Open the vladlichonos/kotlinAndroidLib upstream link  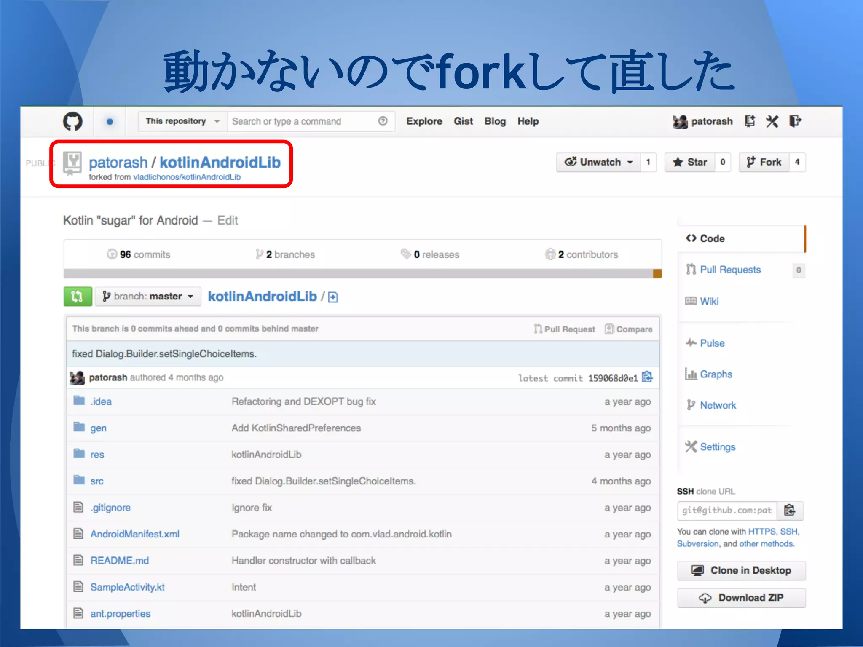pyautogui.click(x=187, y=177)
